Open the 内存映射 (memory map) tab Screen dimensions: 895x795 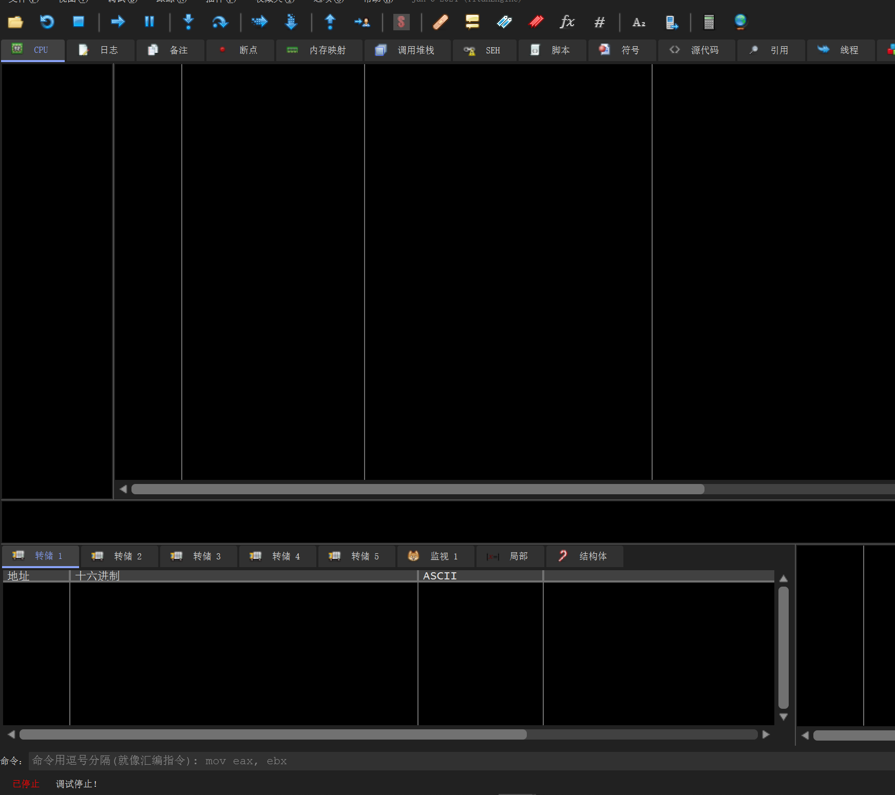(x=319, y=50)
